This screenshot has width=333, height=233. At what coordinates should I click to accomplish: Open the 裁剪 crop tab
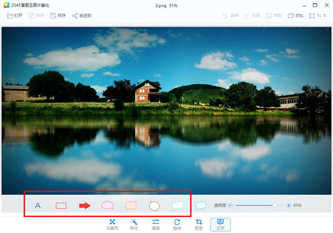(199, 224)
